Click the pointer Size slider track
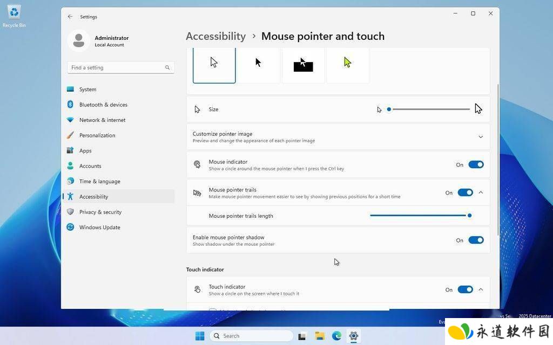 point(429,109)
